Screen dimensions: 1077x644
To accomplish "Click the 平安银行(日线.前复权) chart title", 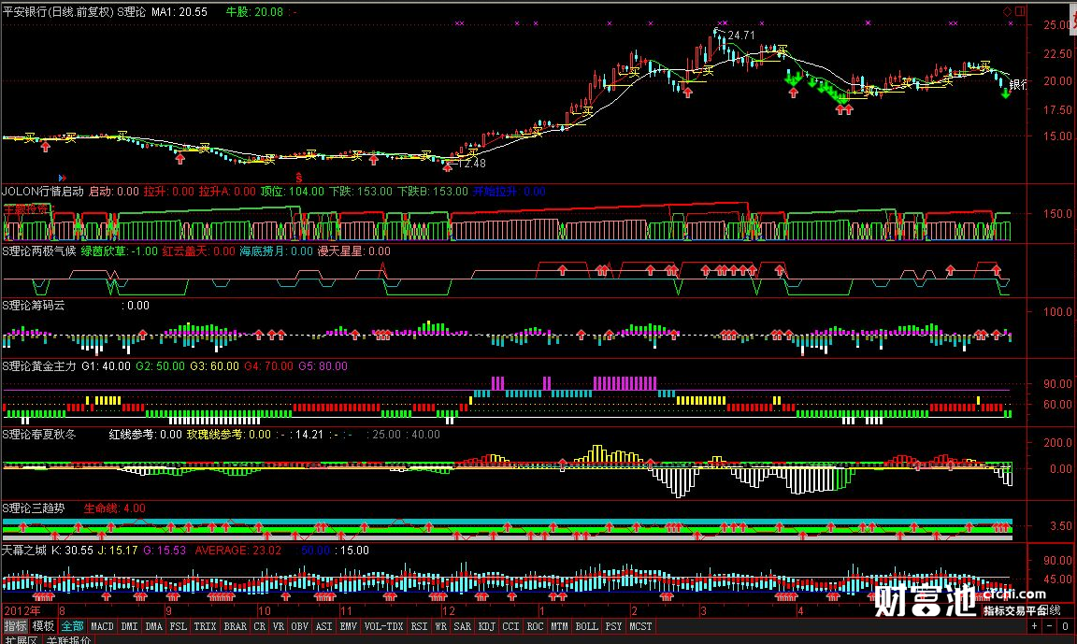I will coord(58,11).
